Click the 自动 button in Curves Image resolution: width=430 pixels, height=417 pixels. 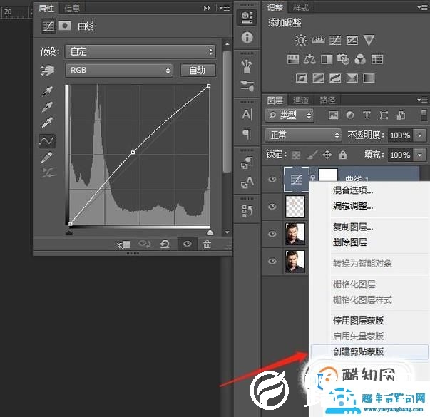(198, 70)
